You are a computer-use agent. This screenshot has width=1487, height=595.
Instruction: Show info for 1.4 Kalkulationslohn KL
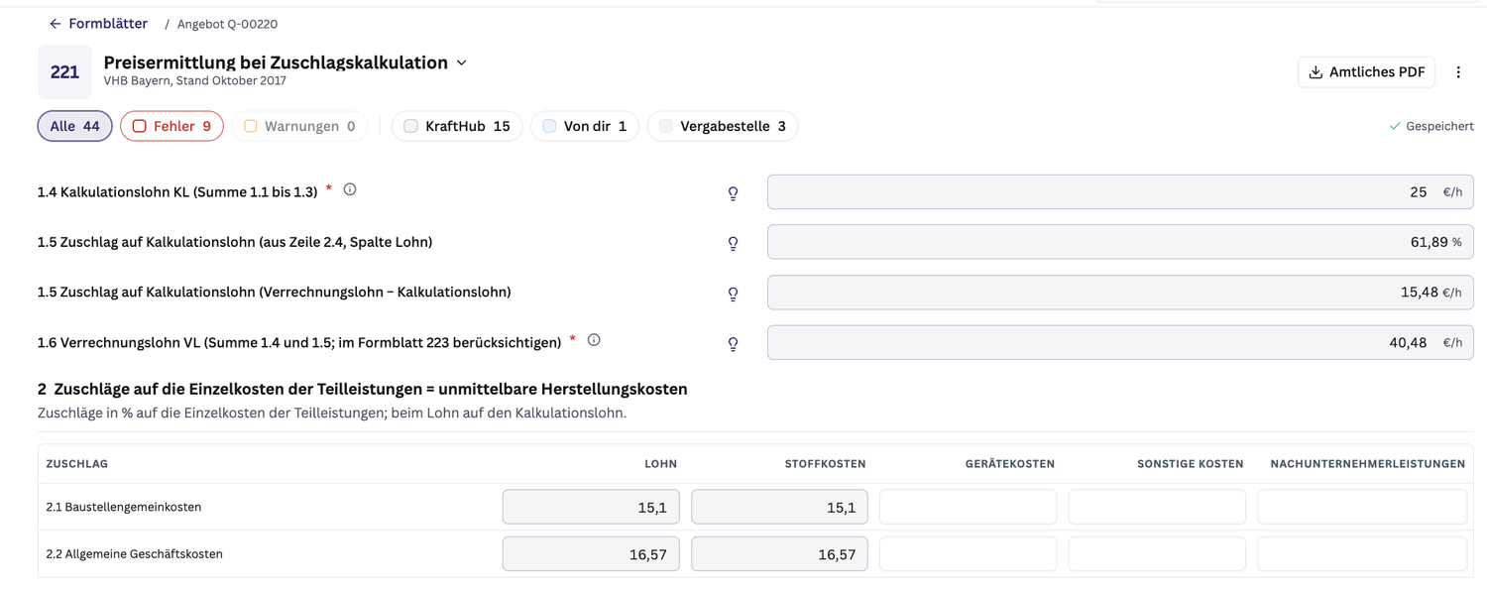click(350, 189)
